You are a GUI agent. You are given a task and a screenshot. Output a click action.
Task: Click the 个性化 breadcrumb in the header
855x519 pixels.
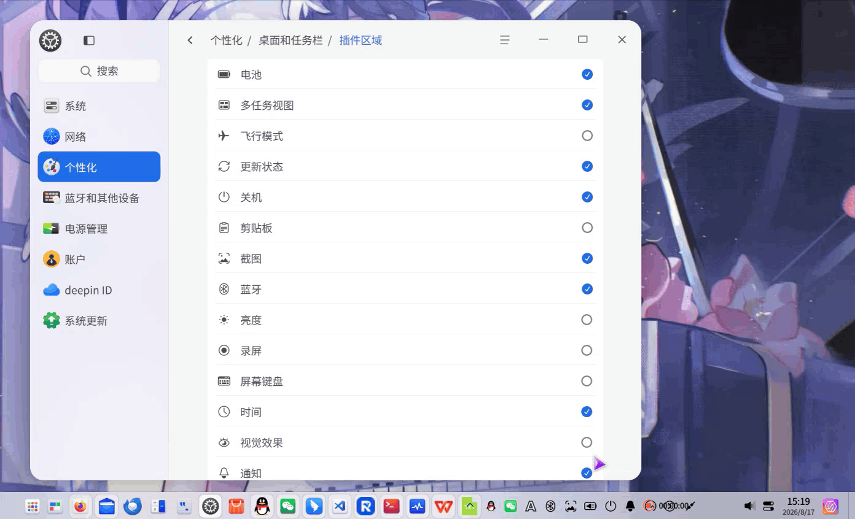pyautogui.click(x=227, y=40)
